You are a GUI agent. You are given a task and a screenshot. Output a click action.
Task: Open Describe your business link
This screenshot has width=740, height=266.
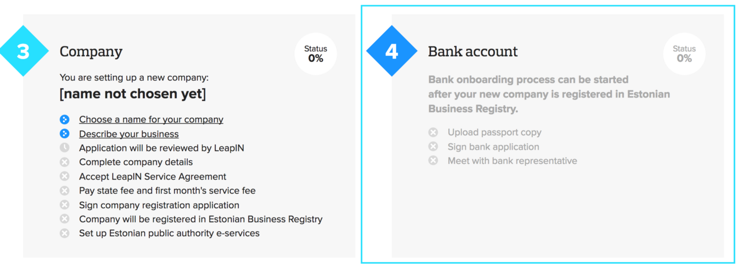point(129,134)
